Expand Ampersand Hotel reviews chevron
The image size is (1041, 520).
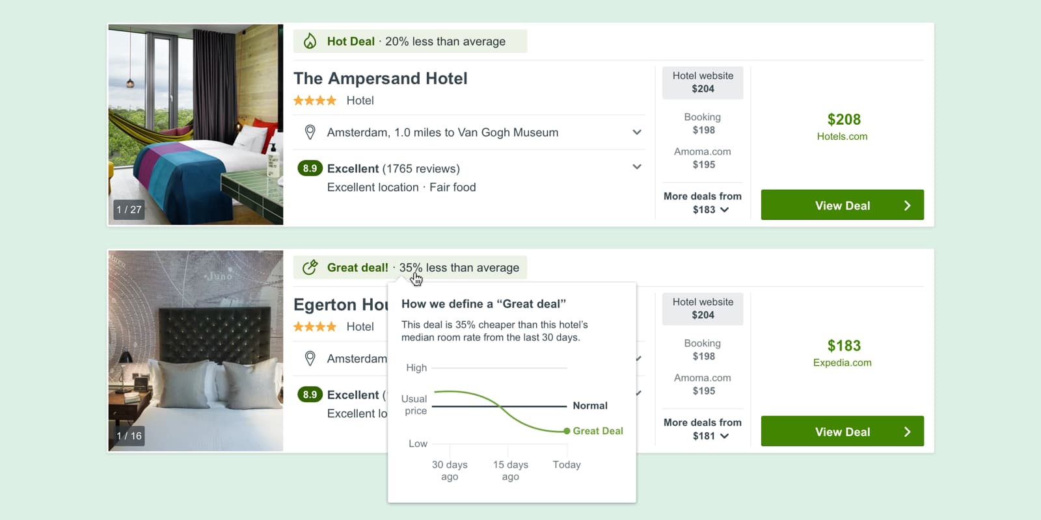[x=637, y=167]
